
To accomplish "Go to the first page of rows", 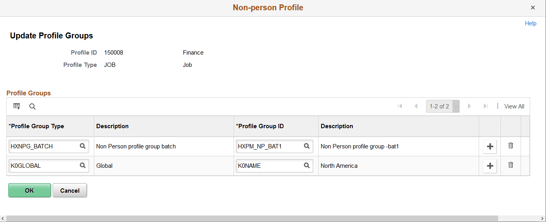I will point(400,106).
